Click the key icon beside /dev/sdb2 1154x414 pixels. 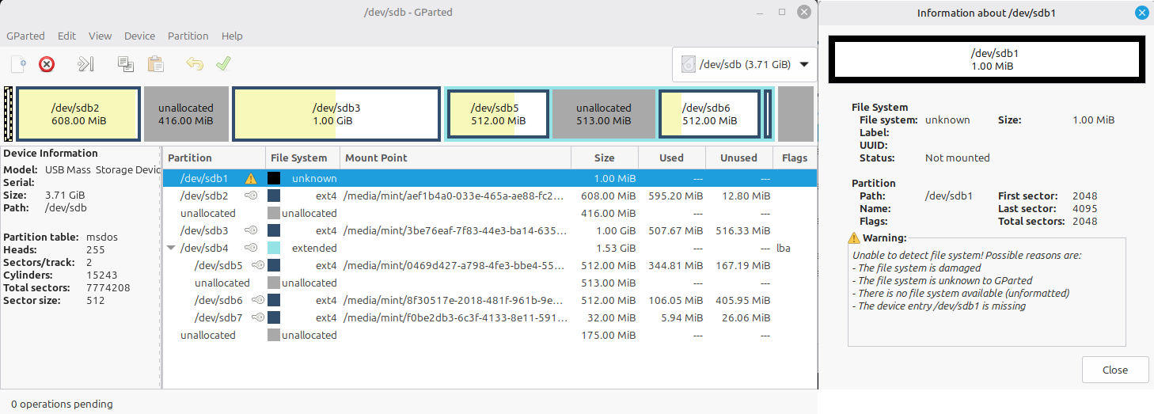point(251,196)
